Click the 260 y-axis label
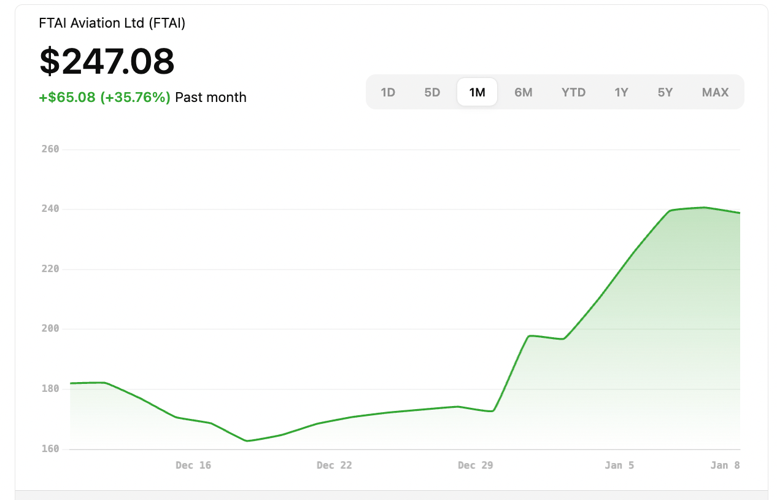The width and height of the screenshot is (777, 500). click(x=51, y=149)
